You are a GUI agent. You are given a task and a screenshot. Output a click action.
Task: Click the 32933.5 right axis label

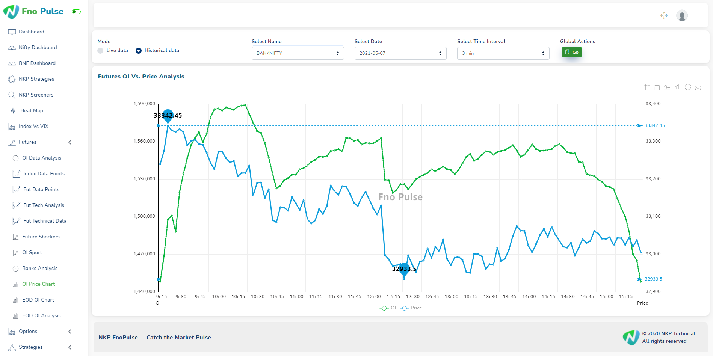(x=653, y=279)
